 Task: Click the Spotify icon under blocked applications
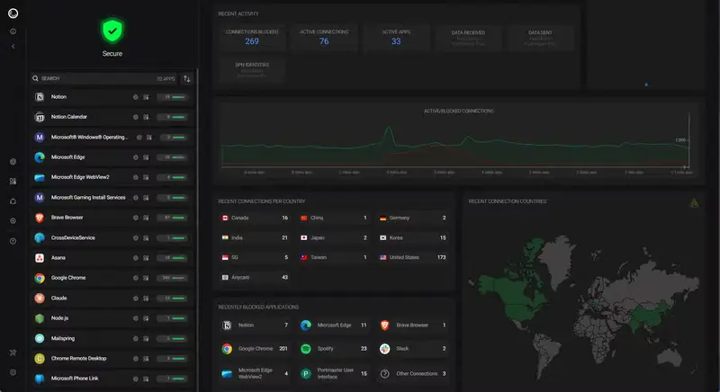[306, 348]
